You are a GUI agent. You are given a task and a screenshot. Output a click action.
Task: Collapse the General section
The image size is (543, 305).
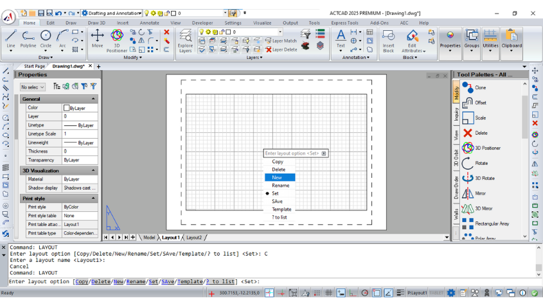pos(93,99)
